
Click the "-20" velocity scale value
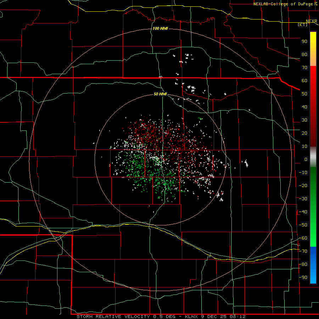tap(303, 185)
